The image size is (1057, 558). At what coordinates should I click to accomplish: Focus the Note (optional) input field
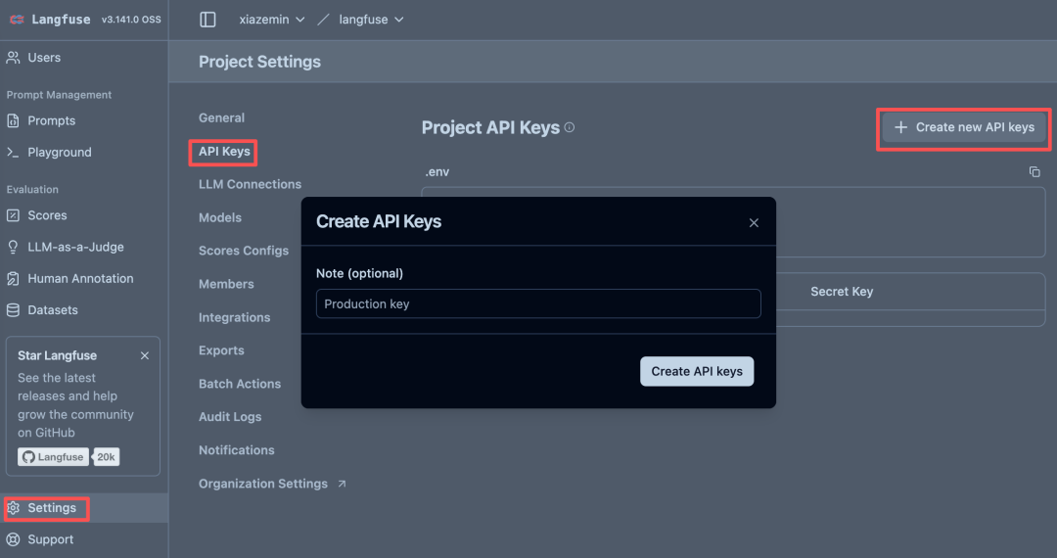(x=538, y=303)
